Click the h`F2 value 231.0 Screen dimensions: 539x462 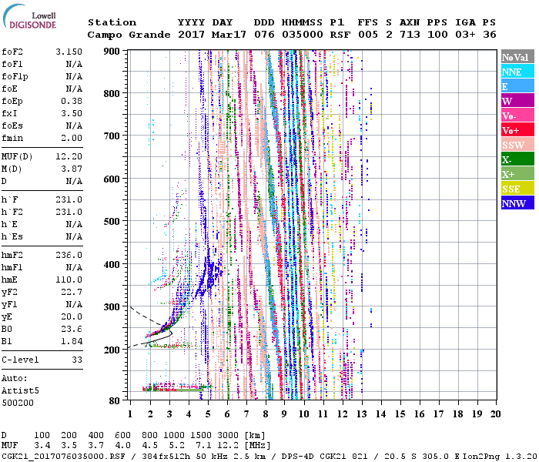pos(69,212)
